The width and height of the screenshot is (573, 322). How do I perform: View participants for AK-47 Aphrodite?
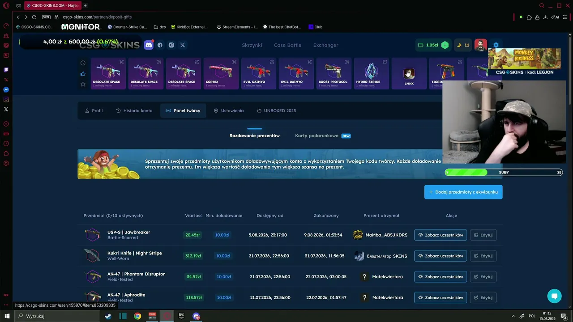coord(440,297)
